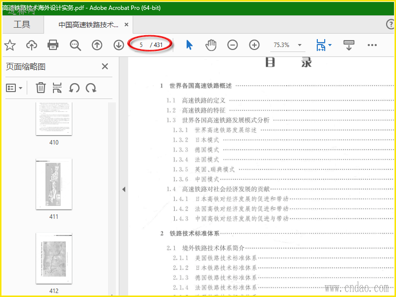Open the zoom percentage dropdown arrow
Image resolution: width=396 pixels, height=297 pixels.
[x=300, y=45]
